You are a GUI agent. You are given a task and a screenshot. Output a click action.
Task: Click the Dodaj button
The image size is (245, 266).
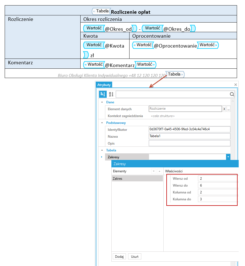coord(119,256)
